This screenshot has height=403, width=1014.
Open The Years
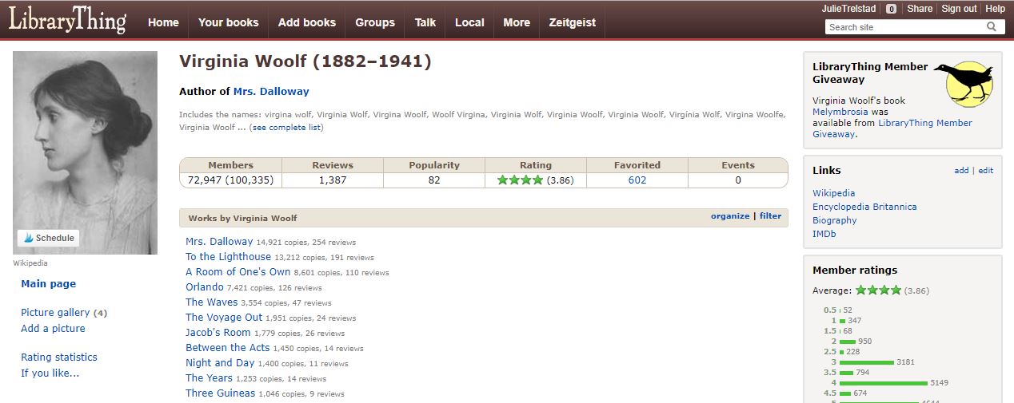click(210, 378)
